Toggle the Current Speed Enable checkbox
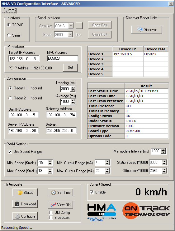The width and height of the screenshot is (175, 231). pos(92,192)
